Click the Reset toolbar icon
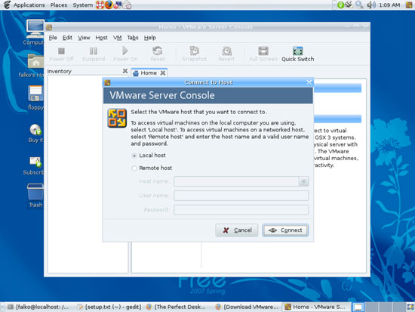This screenshot has width=415, height=312. pyautogui.click(x=158, y=51)
